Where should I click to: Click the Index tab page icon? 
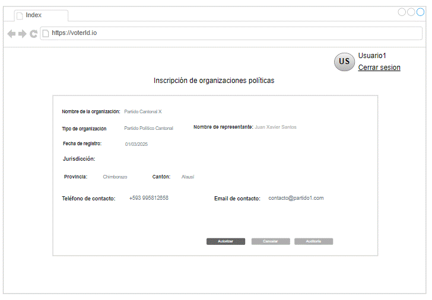(20, 15)
